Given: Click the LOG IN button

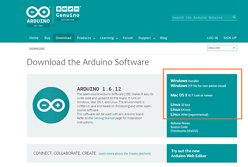Looking at the screenshot, I should point(212,38).
